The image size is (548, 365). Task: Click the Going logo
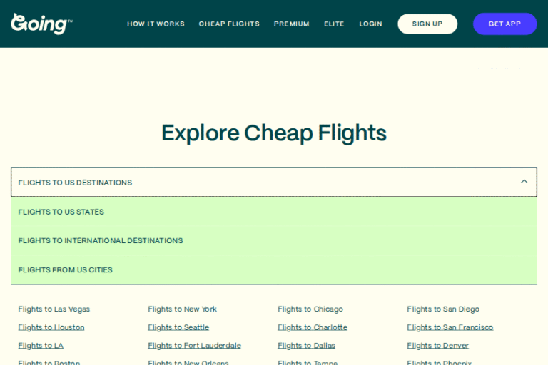click(x=41, y=24)
